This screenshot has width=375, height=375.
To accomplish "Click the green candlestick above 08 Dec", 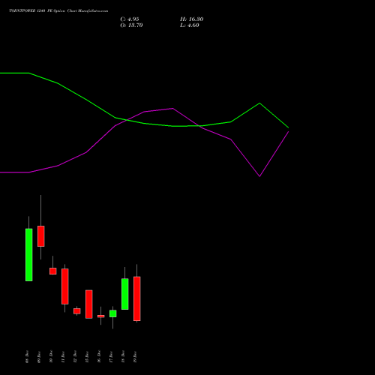I will click(x=29, y=255).
